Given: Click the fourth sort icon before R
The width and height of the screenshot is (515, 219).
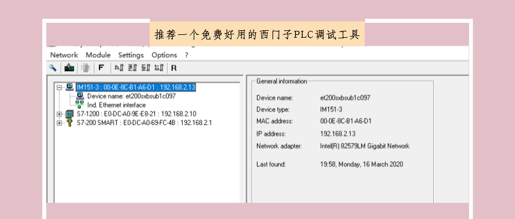Looking at the screenshot, I should 159,68.
